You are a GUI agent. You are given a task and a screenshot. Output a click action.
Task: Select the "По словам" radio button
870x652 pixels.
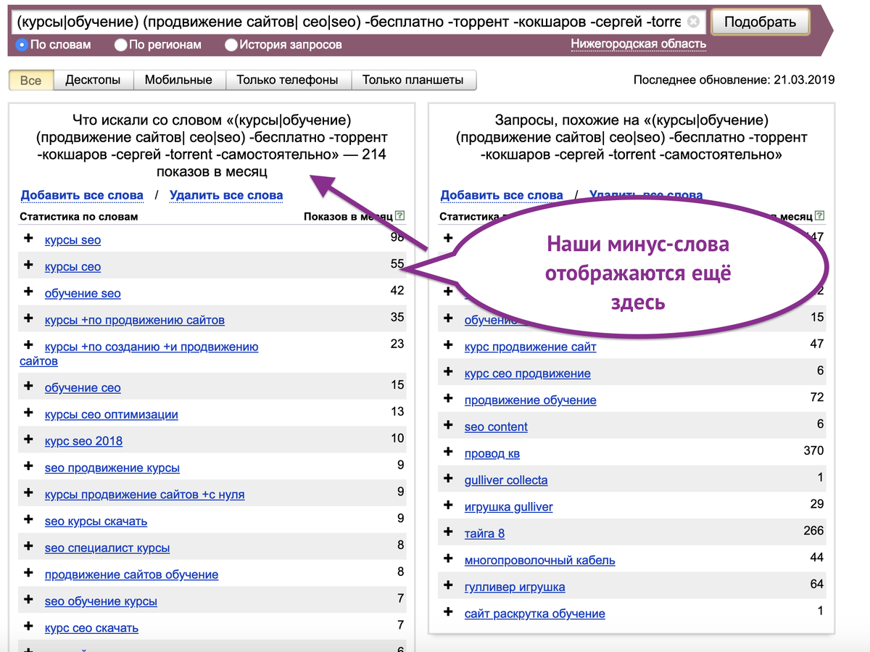(22, 44)
